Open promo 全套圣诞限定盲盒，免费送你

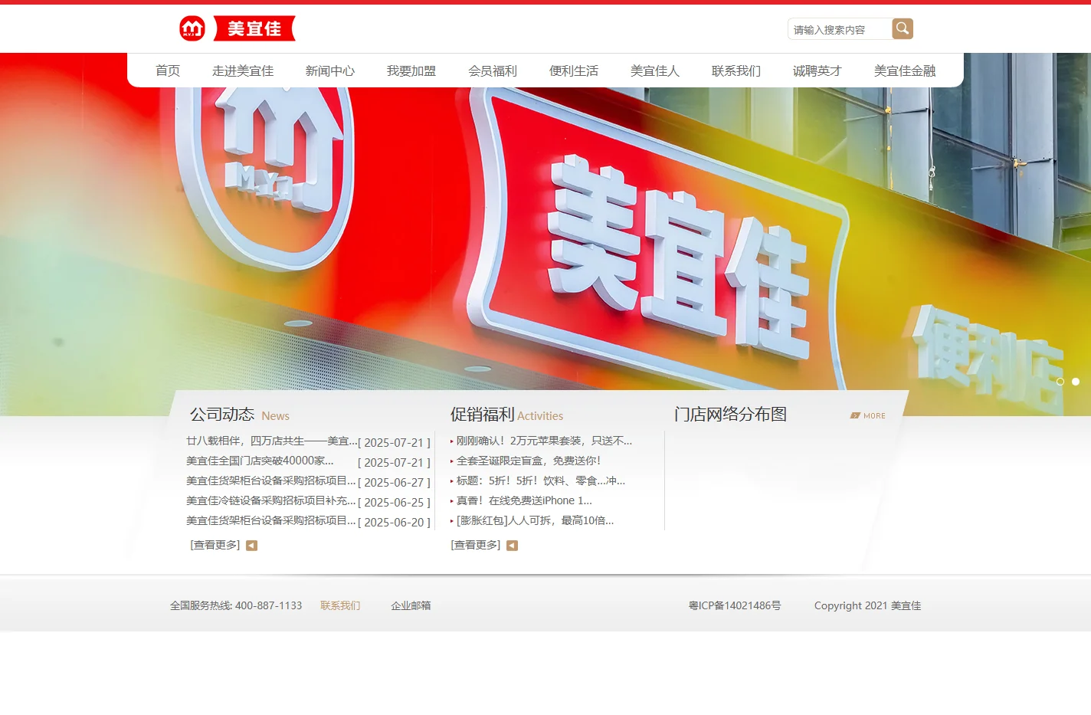[x=529, y=461]
